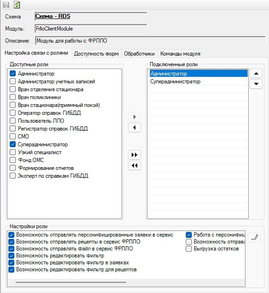Uncheck Администратор in available roles
The image size is (269, 293).
[x=12, y=74]
